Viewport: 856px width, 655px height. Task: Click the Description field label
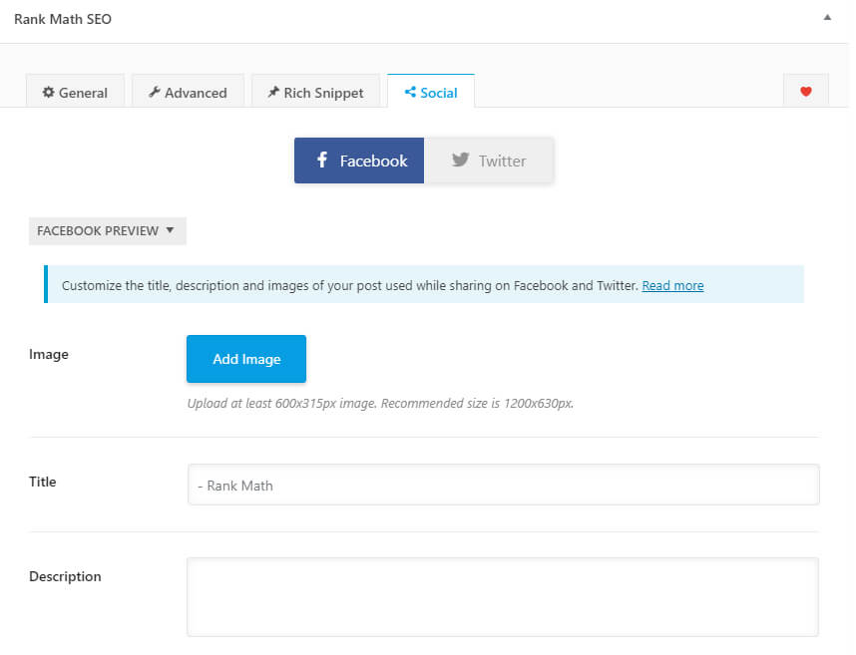[65, 576]
